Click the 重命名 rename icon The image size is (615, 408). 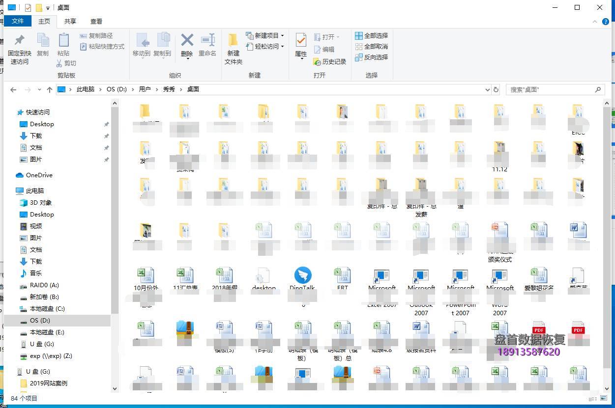(207, 40)
